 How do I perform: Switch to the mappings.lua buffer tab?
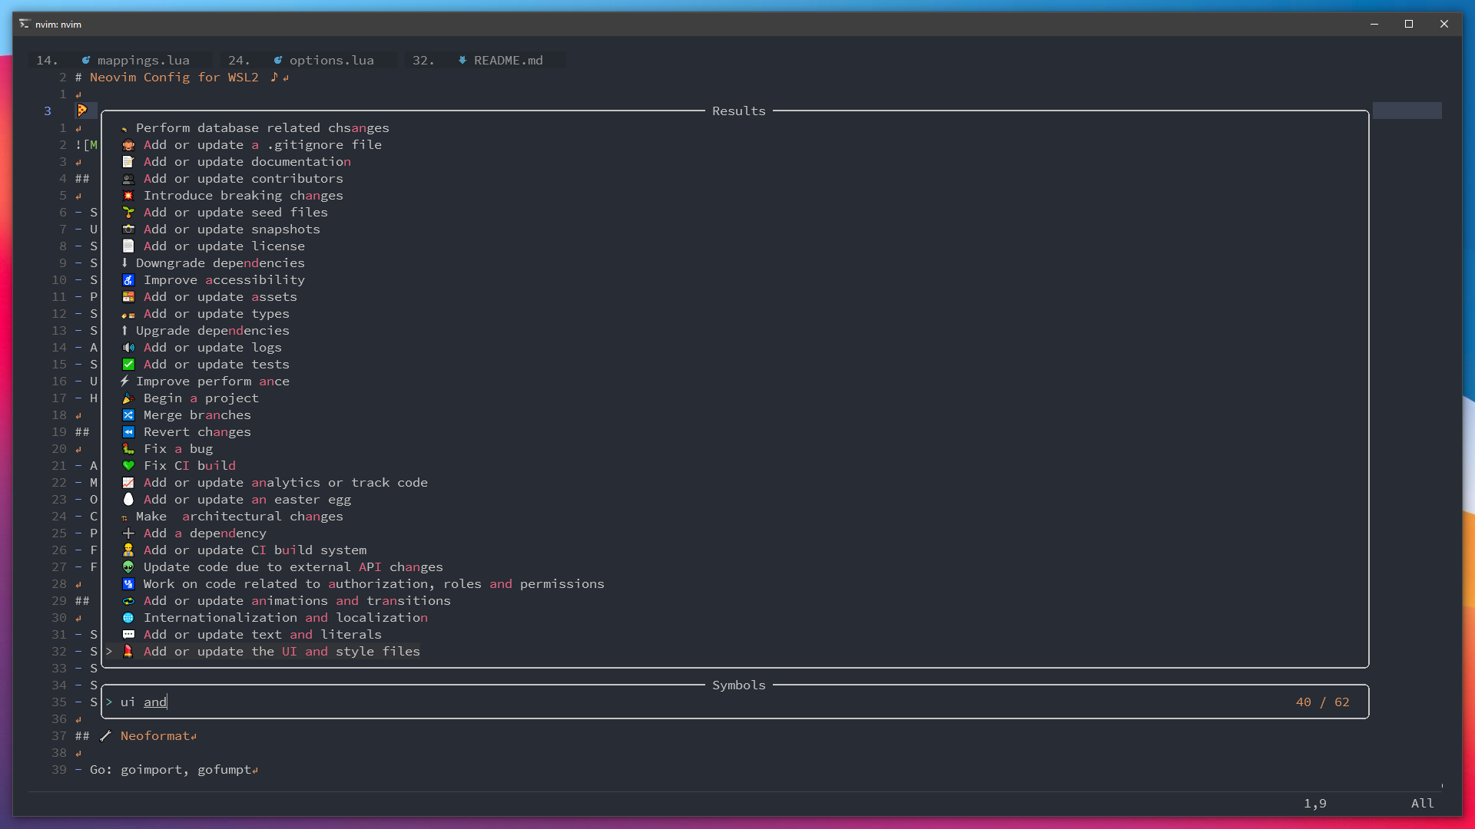(x=143, y=60)
